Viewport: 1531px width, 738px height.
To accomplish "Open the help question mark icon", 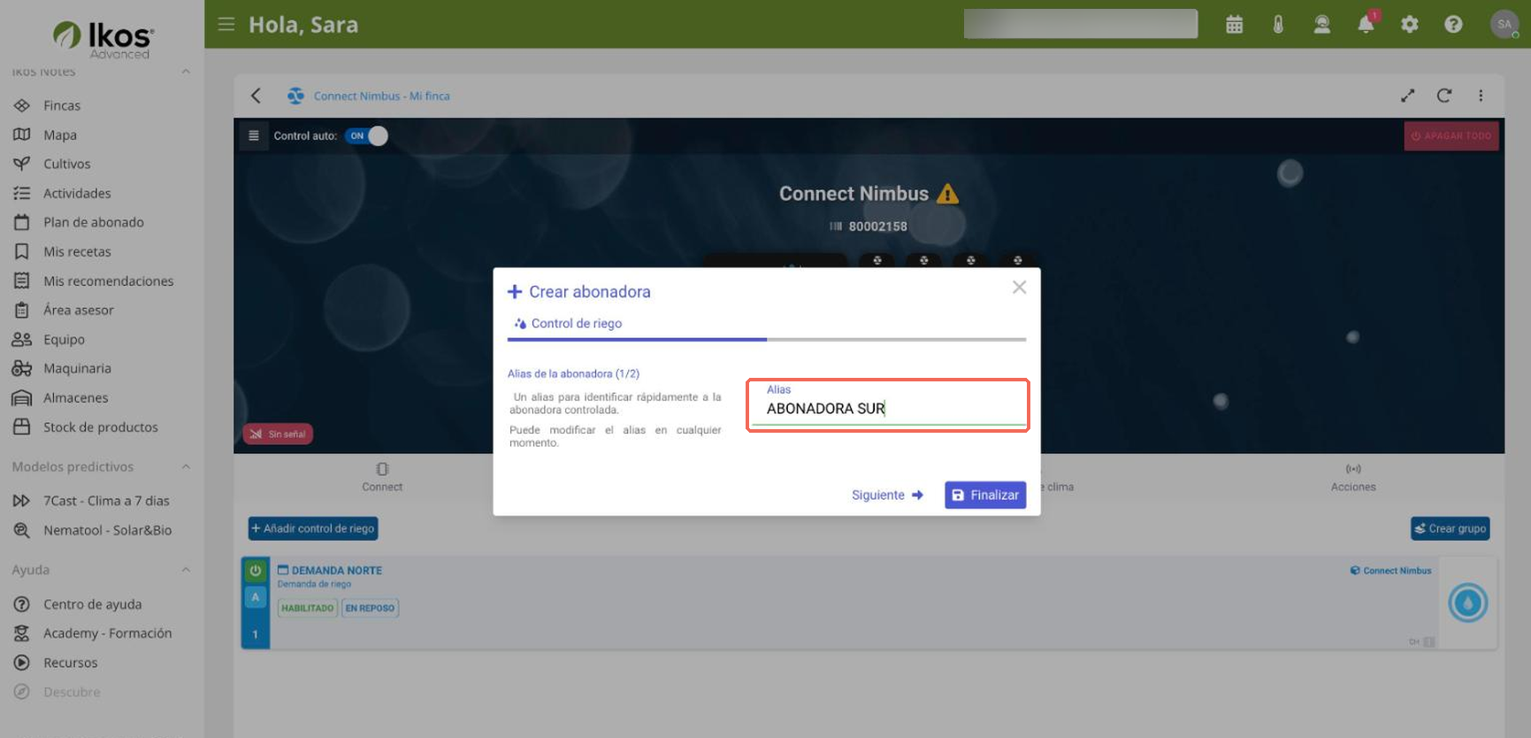I will click(x=1453, y=25).
